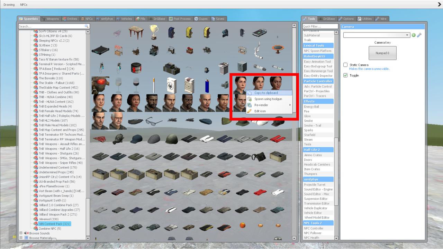Screen dimensions: 443x249
Task: Open the Drawing menu
Action: (x=9, y=5)
